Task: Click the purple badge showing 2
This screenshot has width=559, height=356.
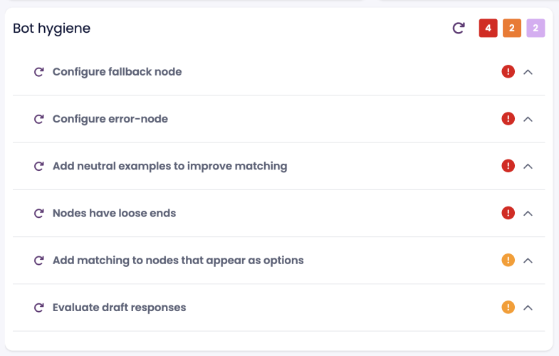Action: (536, 28)
